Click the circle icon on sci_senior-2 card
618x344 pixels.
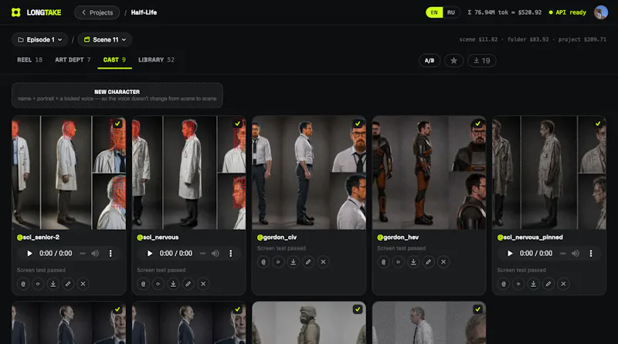tap(38, 284)
